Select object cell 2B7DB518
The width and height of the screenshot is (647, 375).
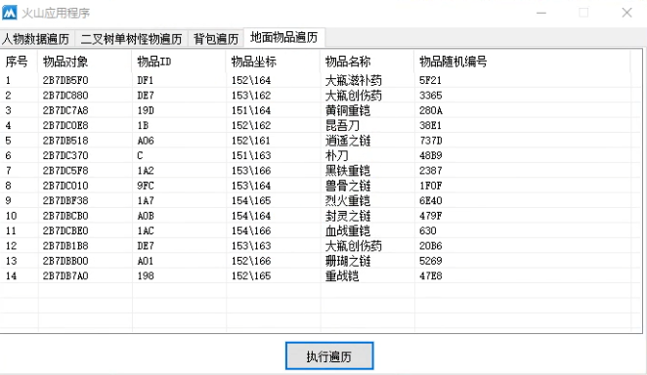(x=65, y=141)
